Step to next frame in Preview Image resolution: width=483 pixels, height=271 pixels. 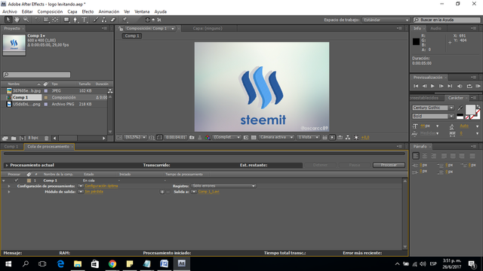coord(441,86)
